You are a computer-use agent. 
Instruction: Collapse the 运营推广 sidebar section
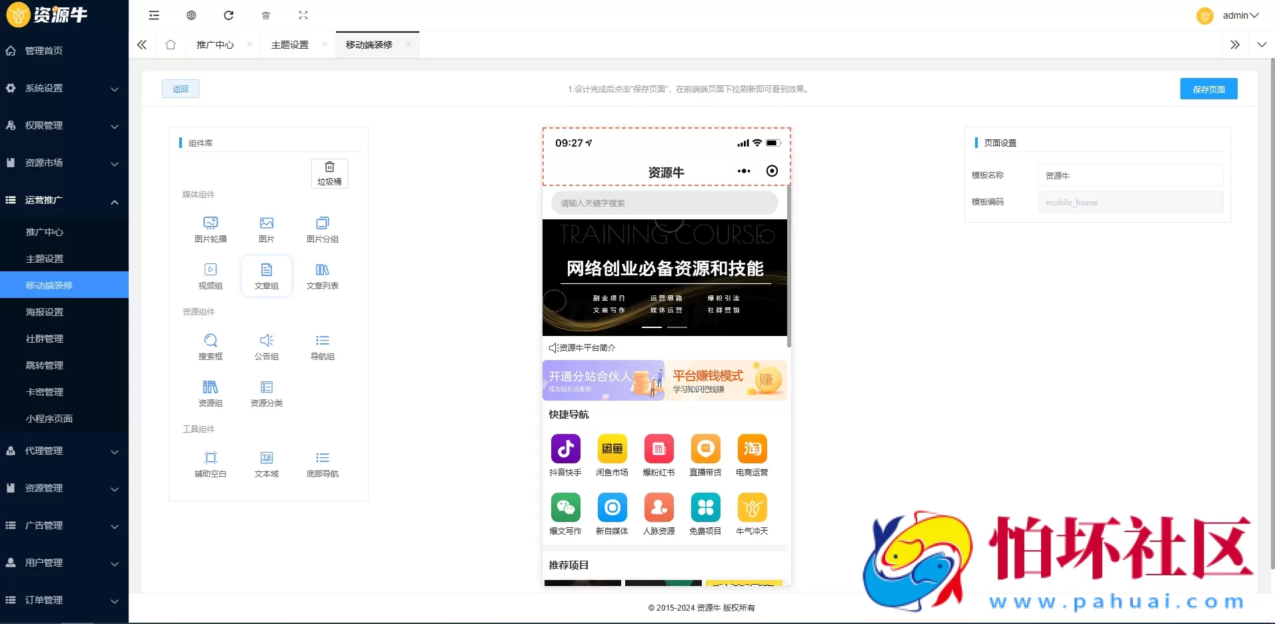pos(63,201)
